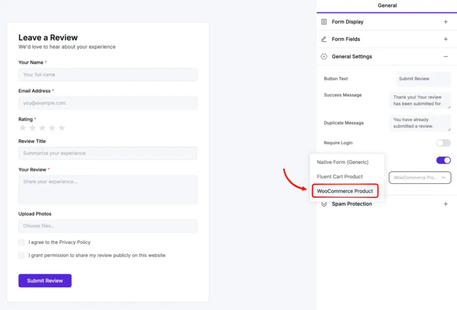Image resolution: width=457 pixels, height=310 pixels.
Task: Choose Fluent Cart Product option
Action: tap(340, 177)
